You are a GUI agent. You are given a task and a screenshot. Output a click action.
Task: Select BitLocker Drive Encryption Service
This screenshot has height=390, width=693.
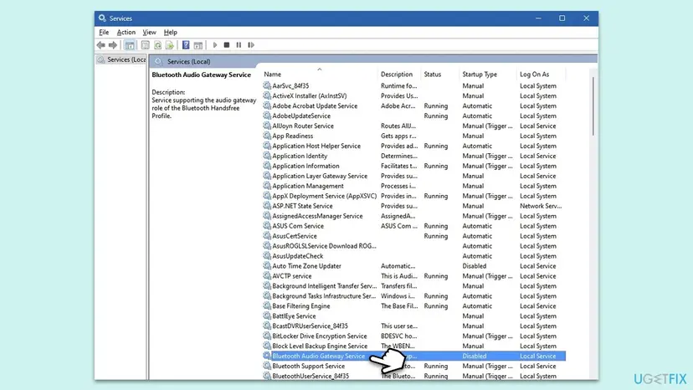click(x=413, y=336)
